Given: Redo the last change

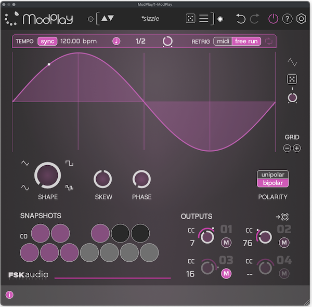Looking at the screenshot, I should coord(254,19).
